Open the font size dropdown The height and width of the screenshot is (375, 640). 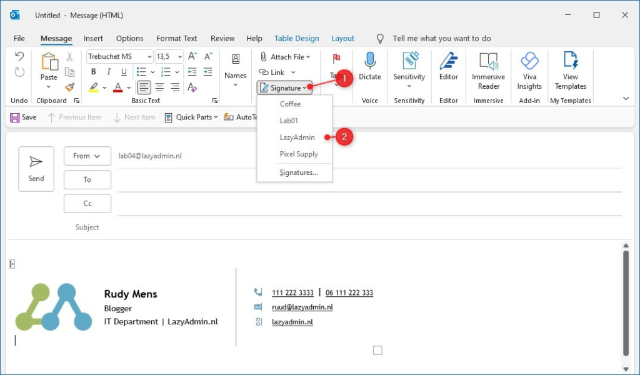click(180, 57)
